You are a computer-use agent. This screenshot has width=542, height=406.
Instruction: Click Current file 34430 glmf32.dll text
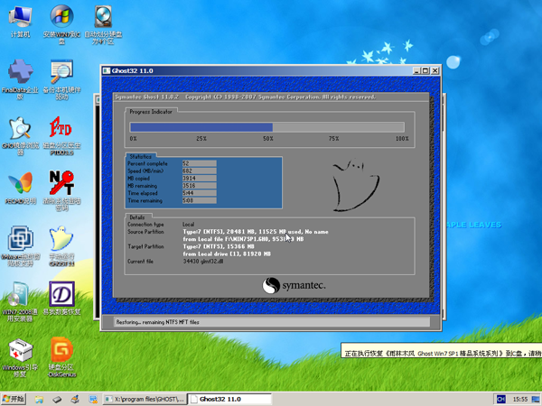(x=203, y=262)
